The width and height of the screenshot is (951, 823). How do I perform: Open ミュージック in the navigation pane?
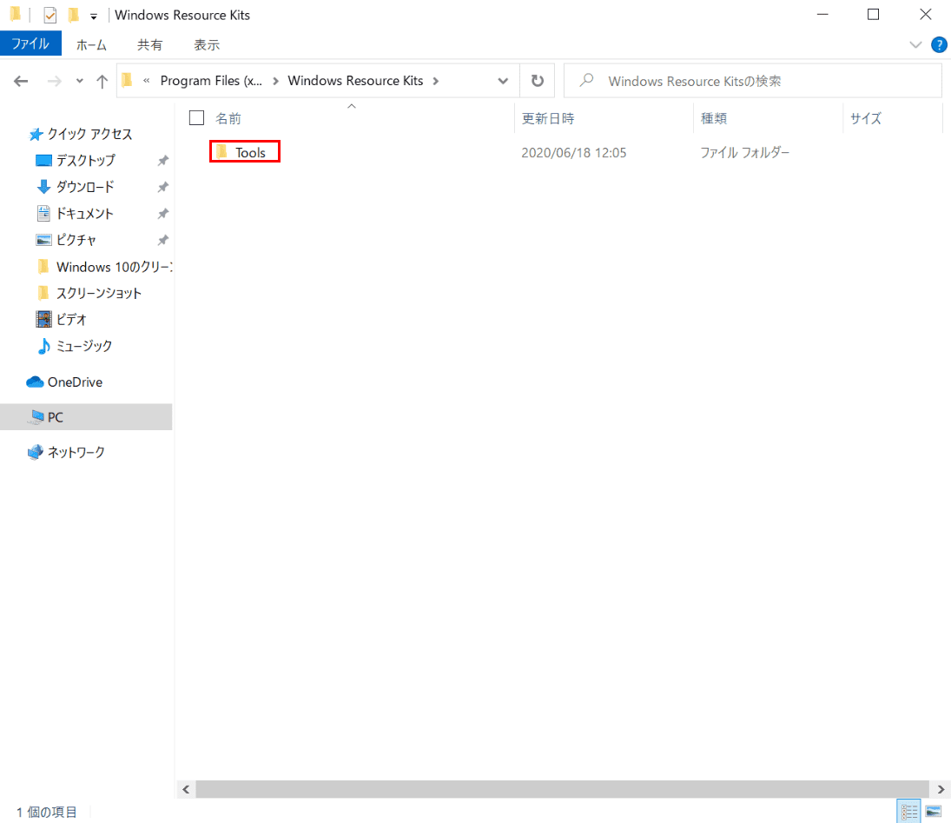coord(84,346)
